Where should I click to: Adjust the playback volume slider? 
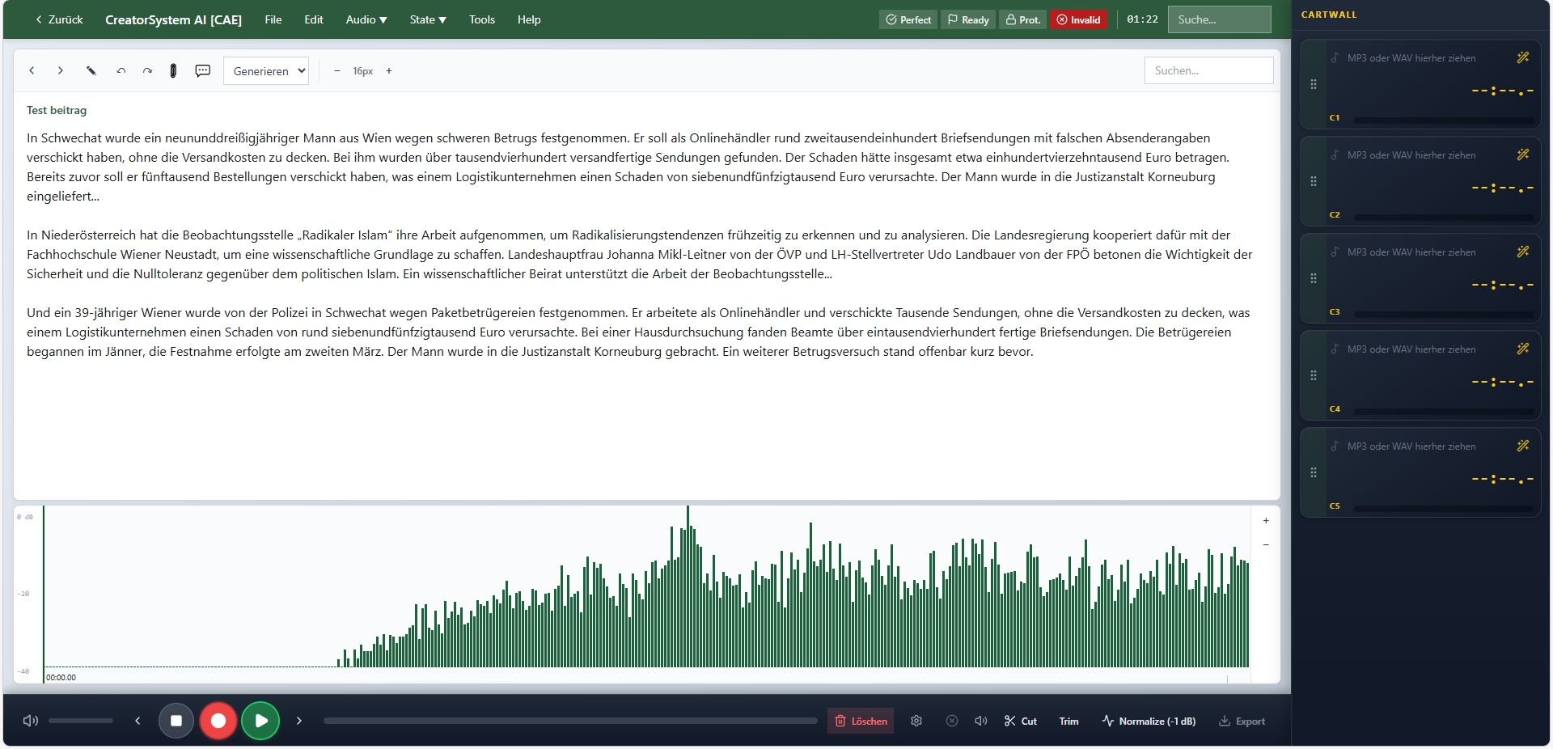pyautogui.click(x=81, y=721)
